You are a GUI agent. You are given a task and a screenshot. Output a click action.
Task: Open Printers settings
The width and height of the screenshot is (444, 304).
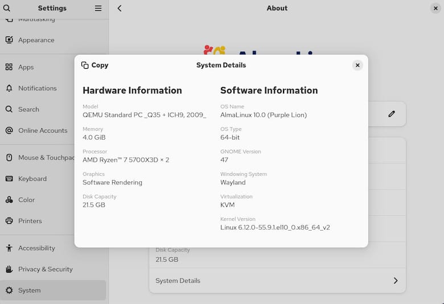(53, 221)
